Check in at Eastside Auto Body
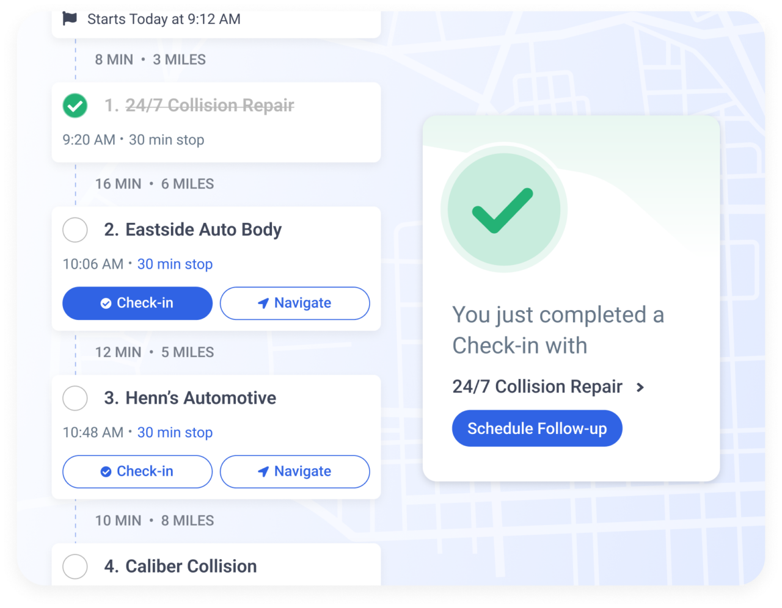The height and width of the screenshot is (608, 782). (137, 302)
